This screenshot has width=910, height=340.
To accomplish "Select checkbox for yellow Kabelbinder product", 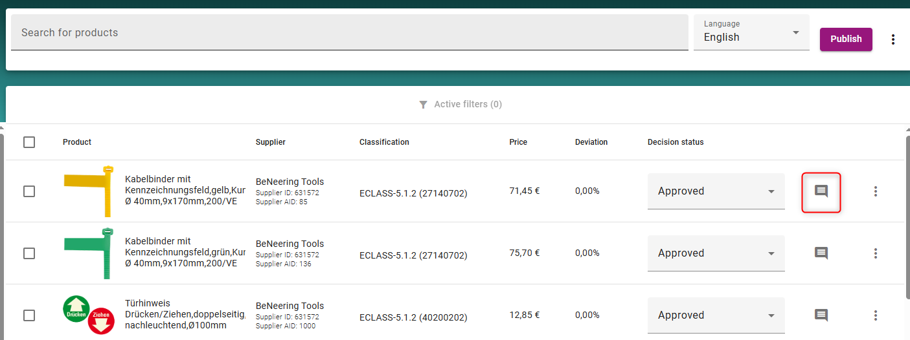I will point(29,191).
